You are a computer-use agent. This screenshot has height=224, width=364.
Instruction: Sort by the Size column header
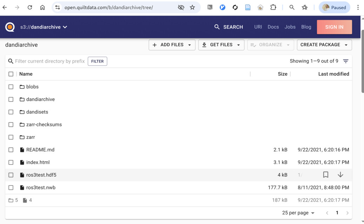pos(283,74)
